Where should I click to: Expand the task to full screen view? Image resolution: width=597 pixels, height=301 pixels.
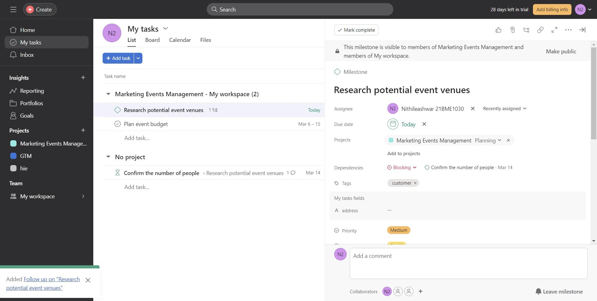pyautogui.click(x=554, y=30)
